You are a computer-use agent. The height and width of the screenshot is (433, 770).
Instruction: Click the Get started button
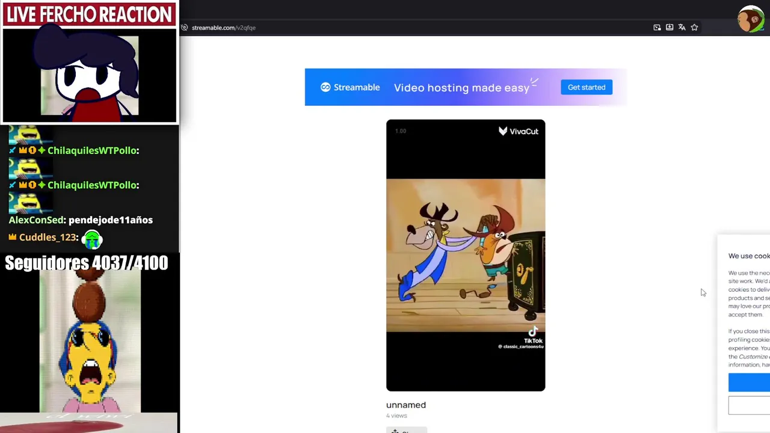click(x=587, y=87)
